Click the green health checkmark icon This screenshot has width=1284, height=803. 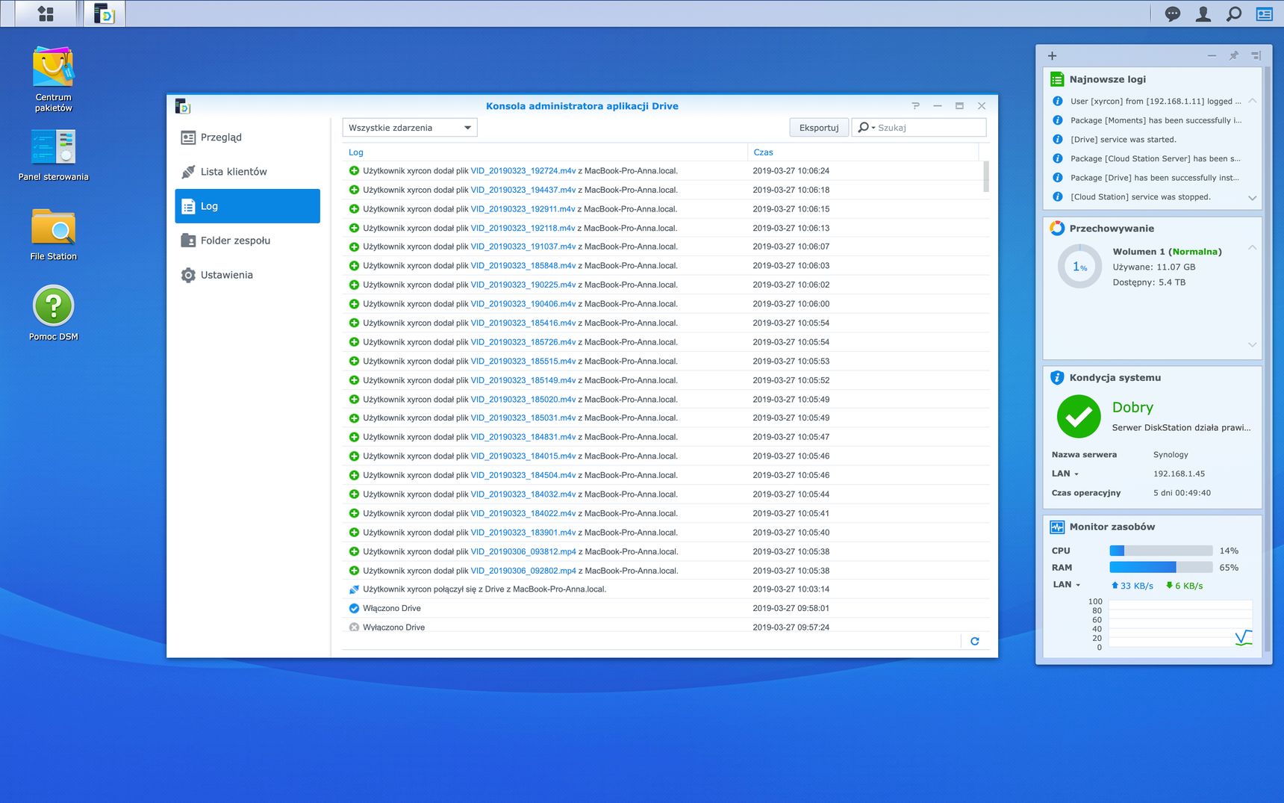click(1079, 416)
